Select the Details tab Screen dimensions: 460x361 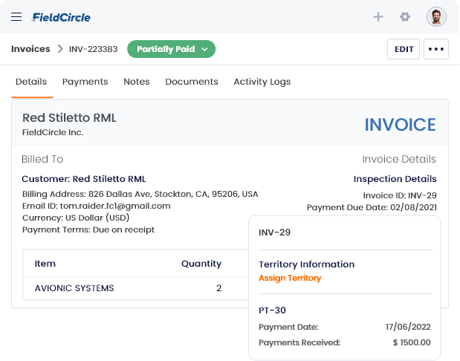click(x=31, y=82)
